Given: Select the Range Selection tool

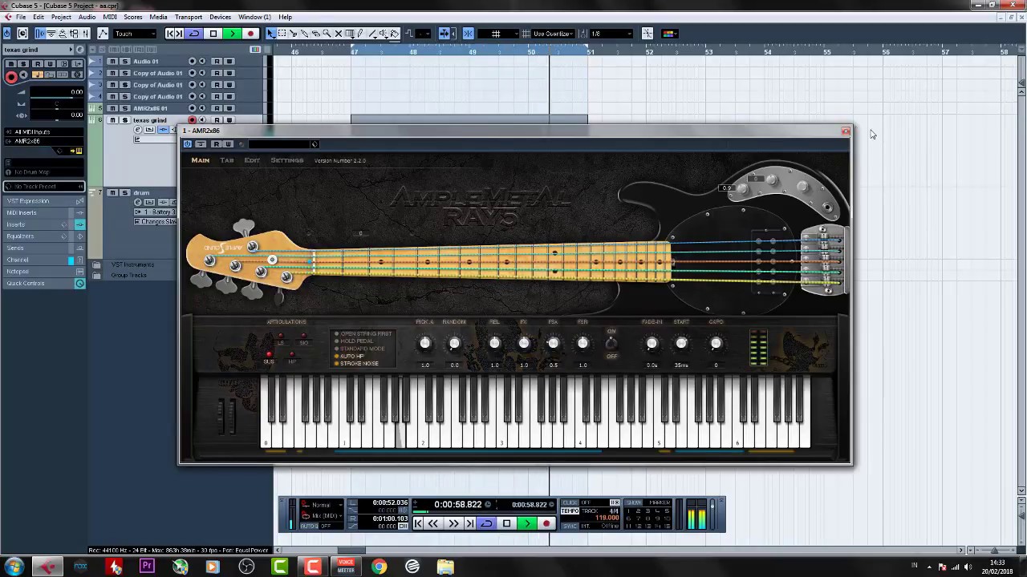Looking at the screenshot, I should (x=282, y=34).
